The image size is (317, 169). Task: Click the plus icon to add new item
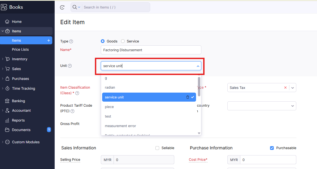click(49, 40)
